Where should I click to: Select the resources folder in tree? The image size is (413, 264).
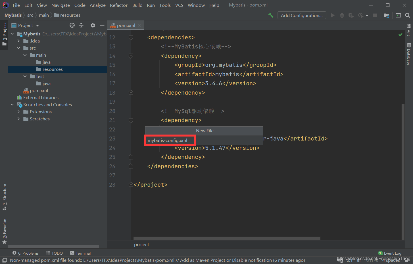[57, 69]
